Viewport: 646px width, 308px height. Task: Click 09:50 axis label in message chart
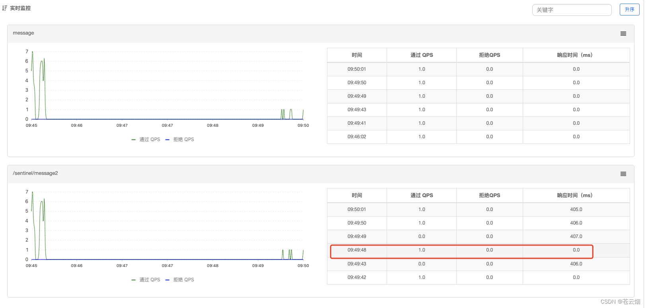[303, 126]
